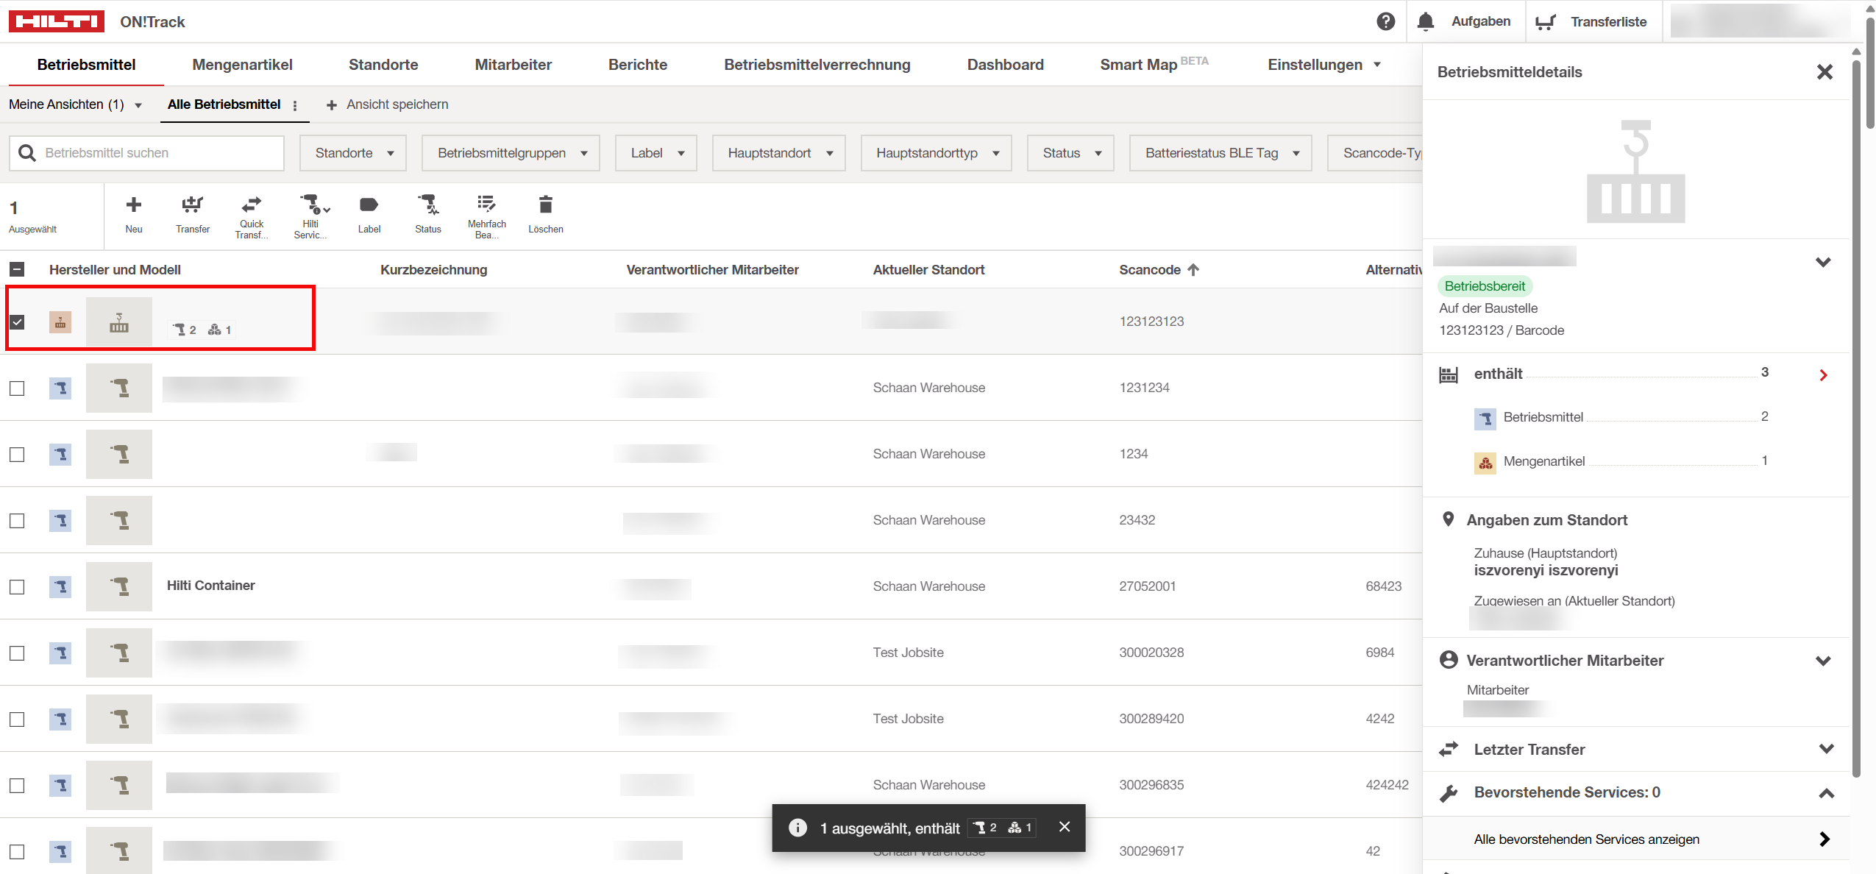
Task: Open the Hauptstandort filter dropdown
Action: pyautogui.click(x=779, y=153)
